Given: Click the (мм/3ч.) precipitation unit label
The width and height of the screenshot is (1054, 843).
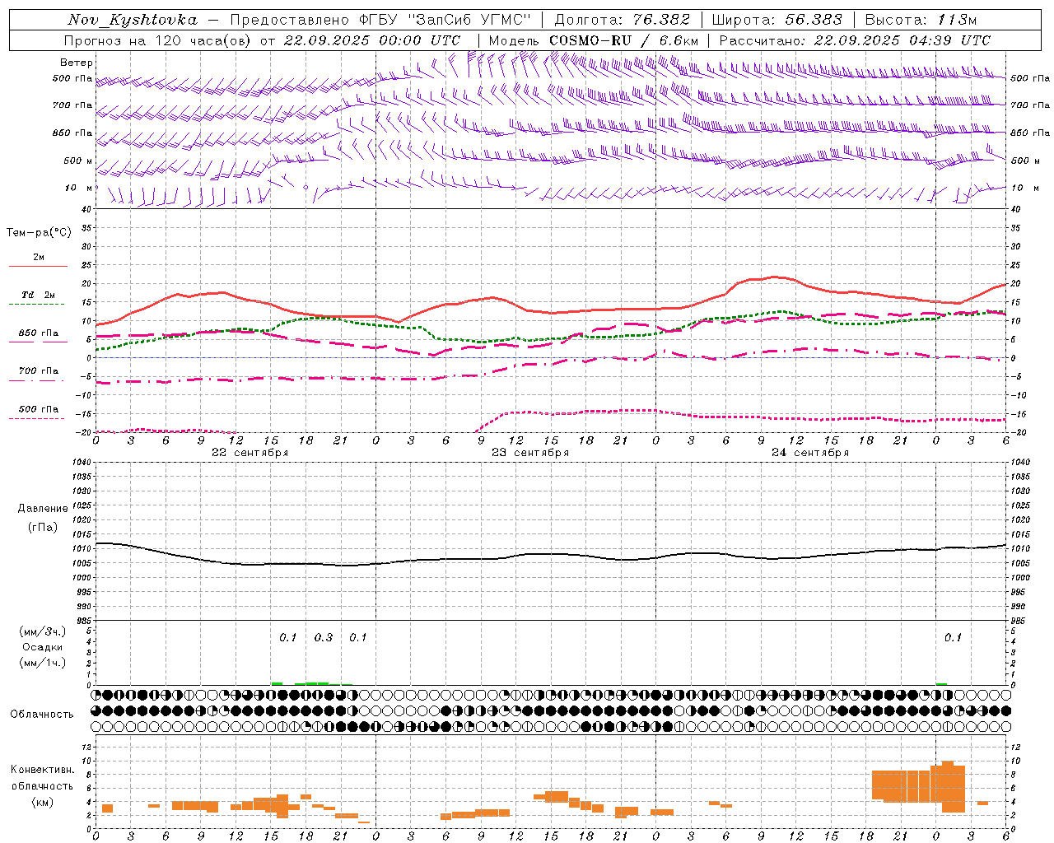Looking at the screenshot, I should coord(42,631).
